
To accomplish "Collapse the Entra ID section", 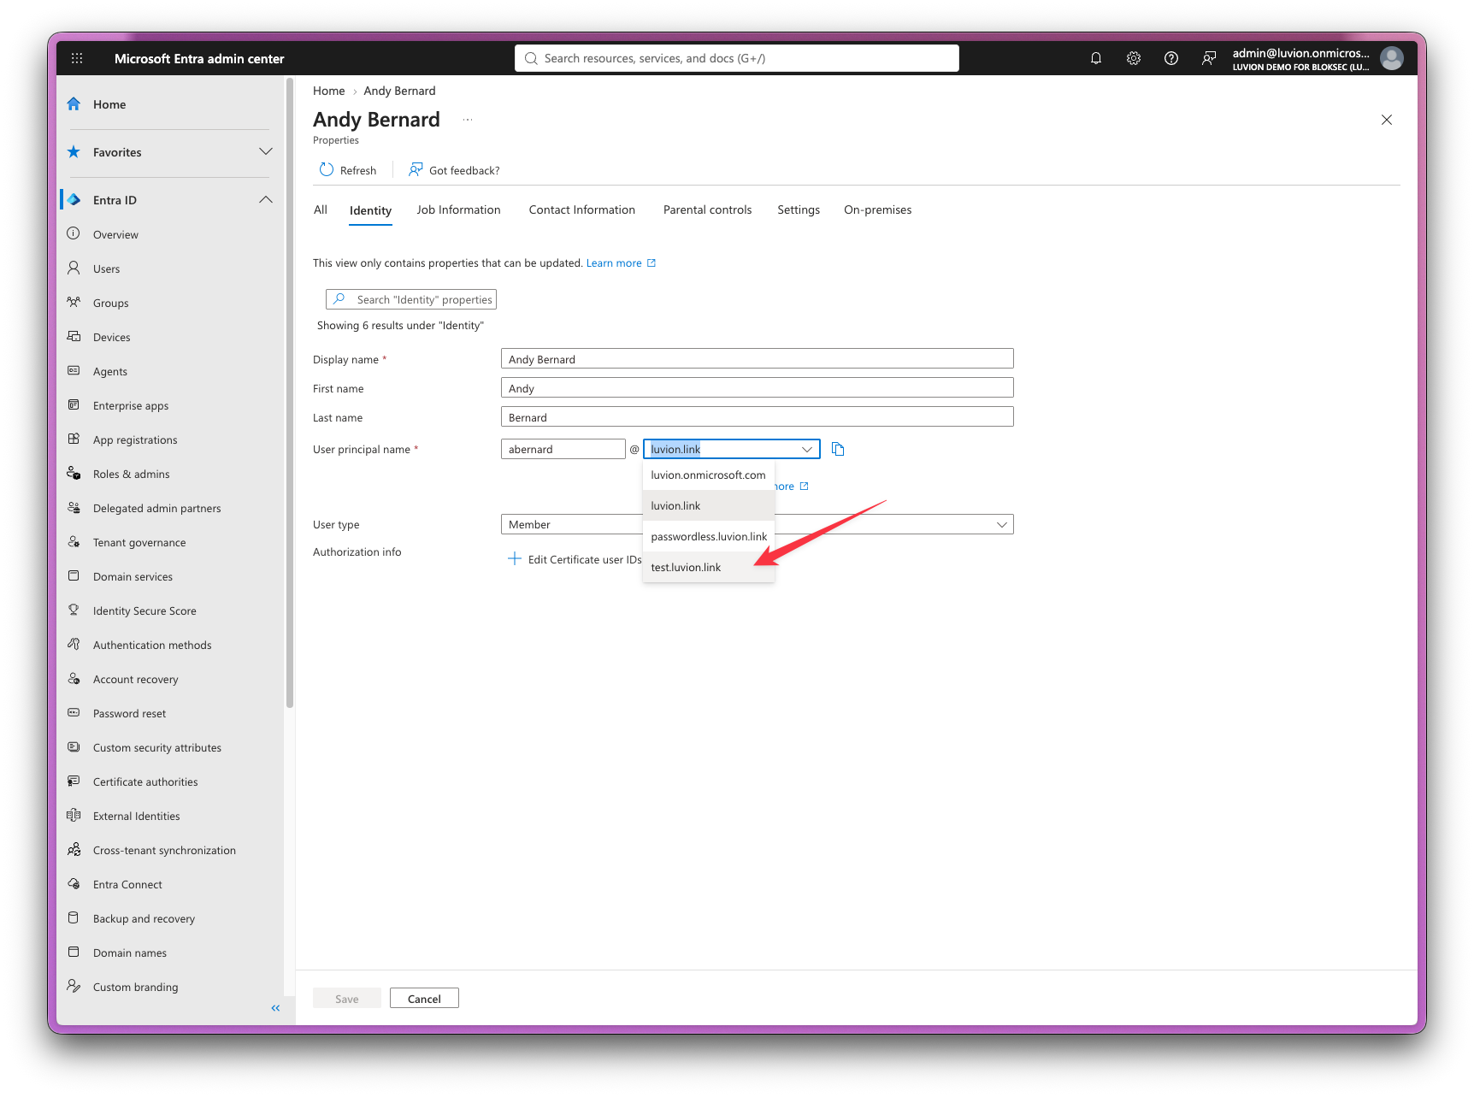I will point(266,200).
